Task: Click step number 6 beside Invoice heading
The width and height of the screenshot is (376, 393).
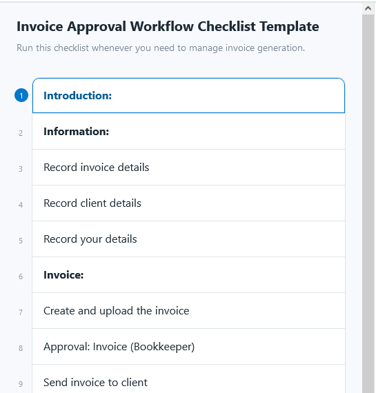Action: click(x=21, y=276)
